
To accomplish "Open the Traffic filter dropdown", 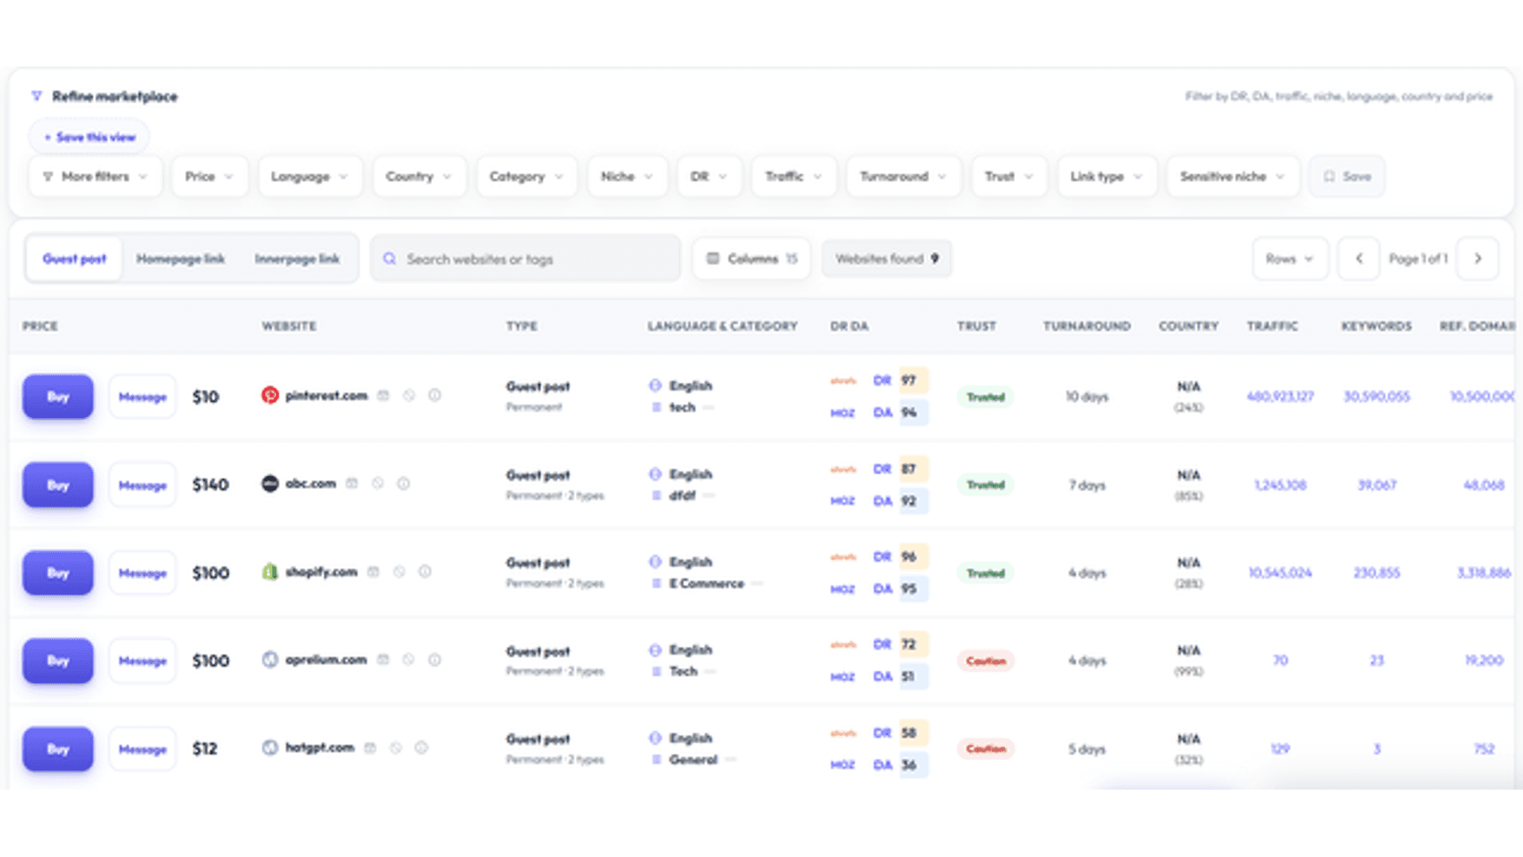I will tap(793, 177).
